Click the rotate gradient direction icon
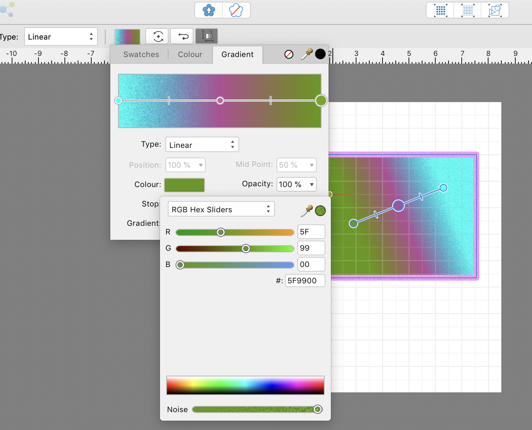This screenshot has height=430, width=532. (x=157, y=36)
